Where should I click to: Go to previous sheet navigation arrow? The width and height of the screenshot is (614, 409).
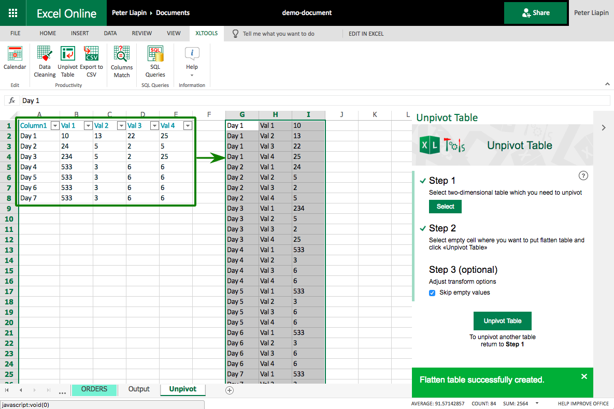(x=21, y=390)
